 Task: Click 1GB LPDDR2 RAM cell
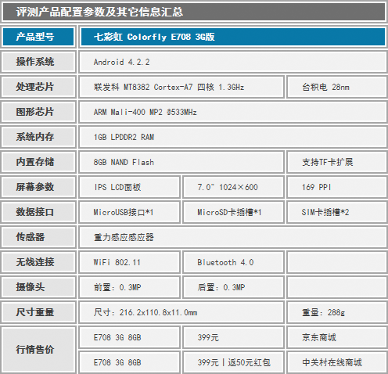[x=233, y=137]
